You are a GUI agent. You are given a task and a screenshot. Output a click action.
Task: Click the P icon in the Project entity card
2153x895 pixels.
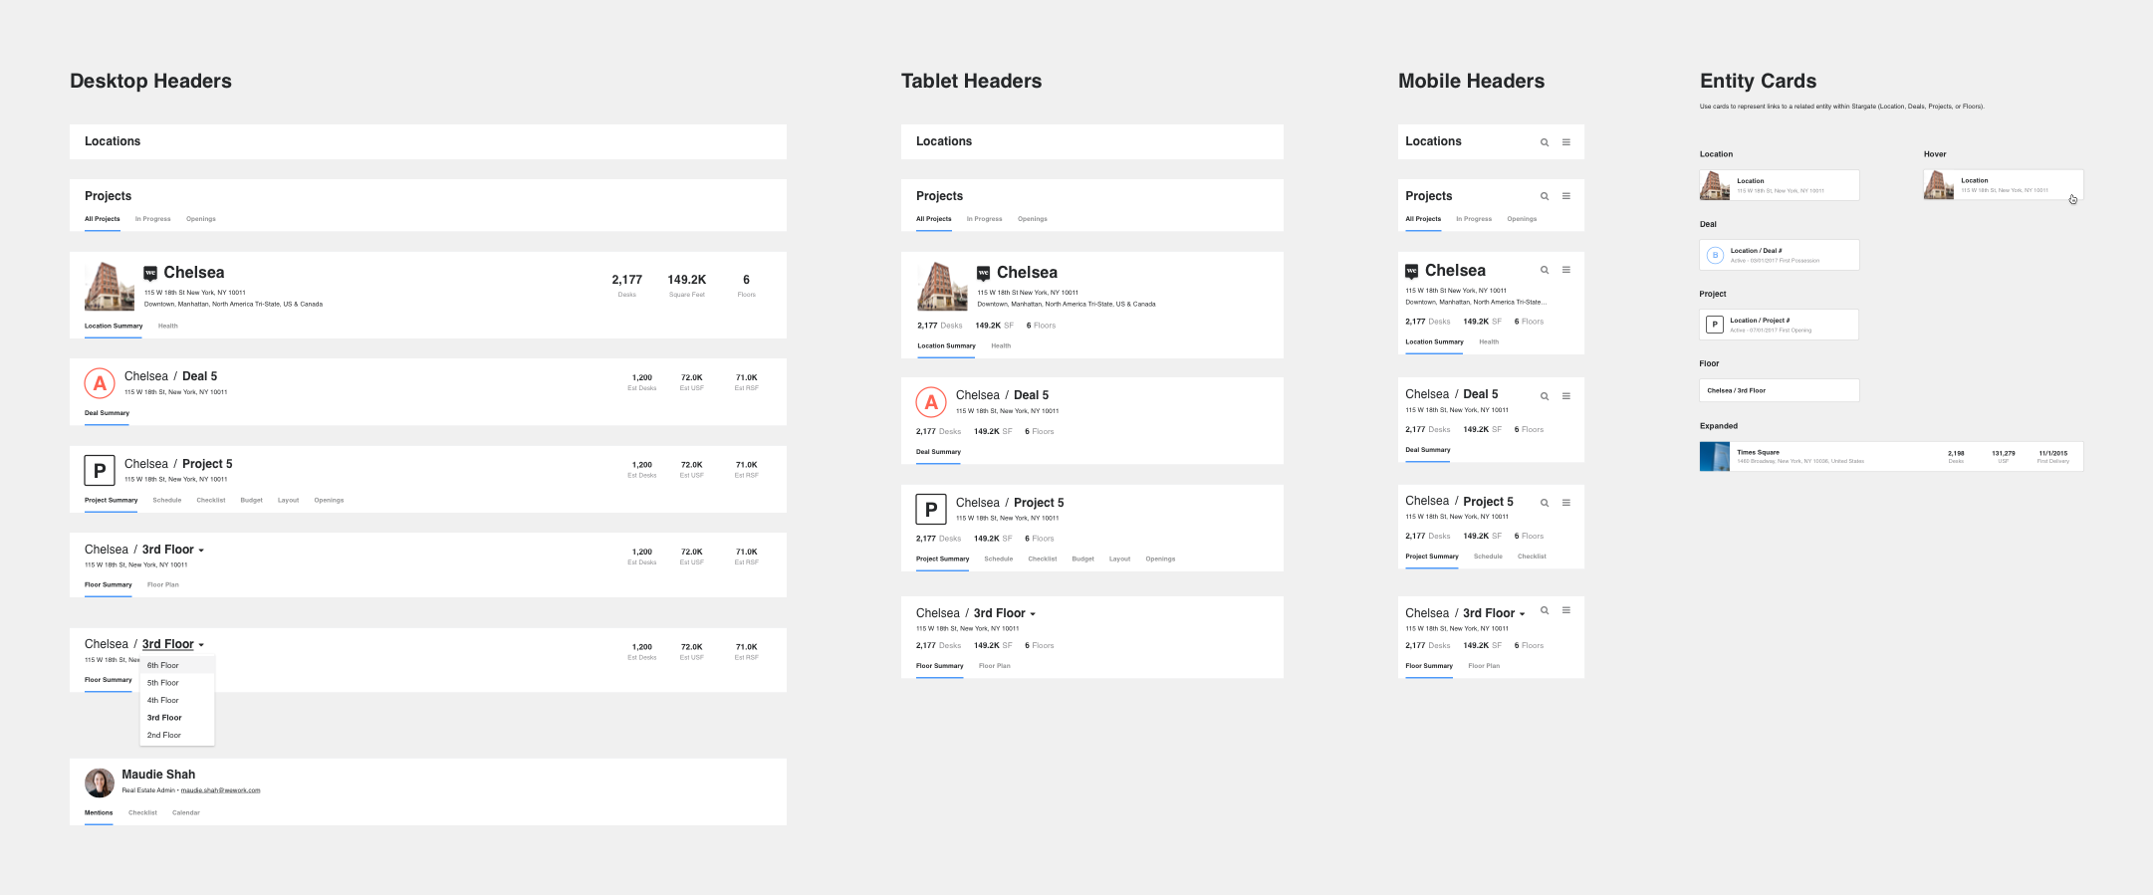tap(1715, 325)
